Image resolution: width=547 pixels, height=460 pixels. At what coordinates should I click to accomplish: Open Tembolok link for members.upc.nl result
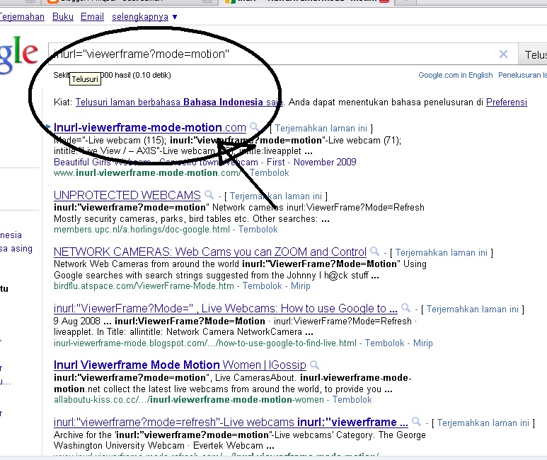point(258,229)
